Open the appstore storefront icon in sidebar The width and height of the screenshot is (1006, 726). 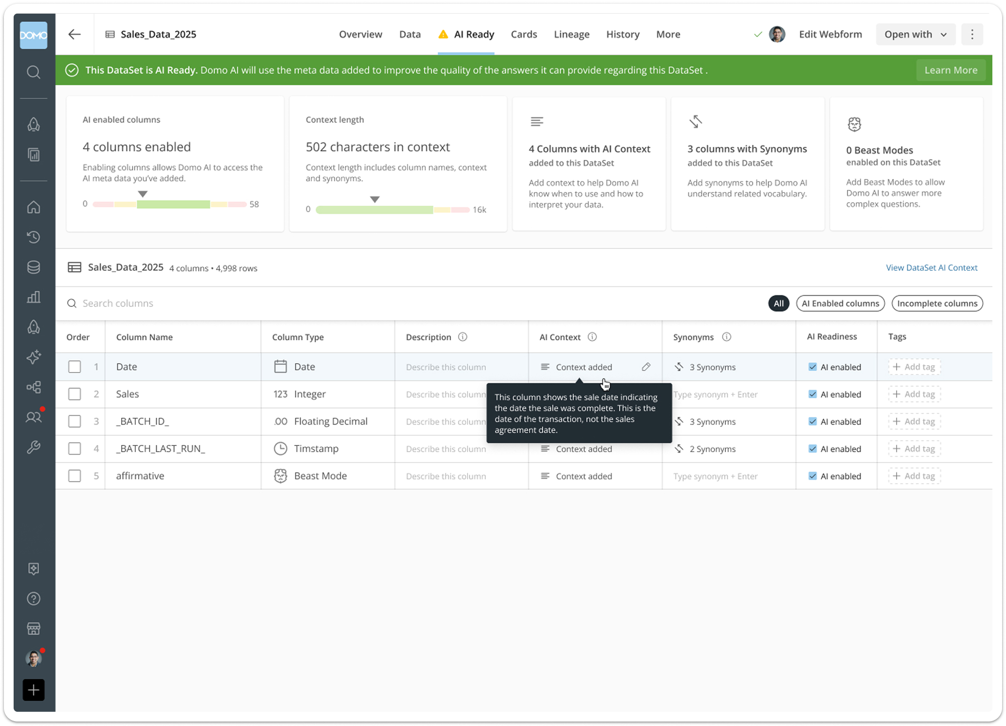click(34, 629)
